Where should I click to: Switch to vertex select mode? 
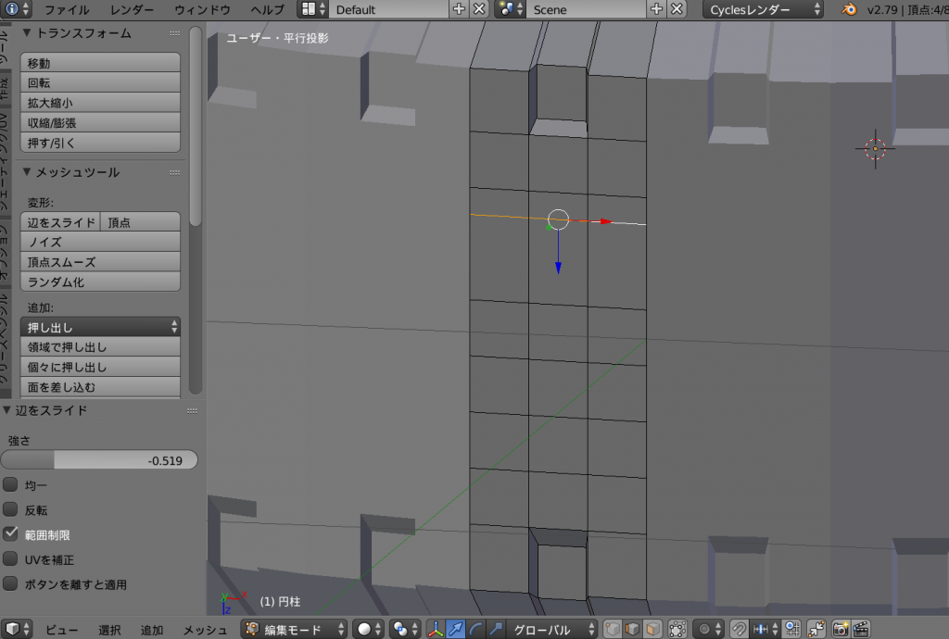(613, 630)
